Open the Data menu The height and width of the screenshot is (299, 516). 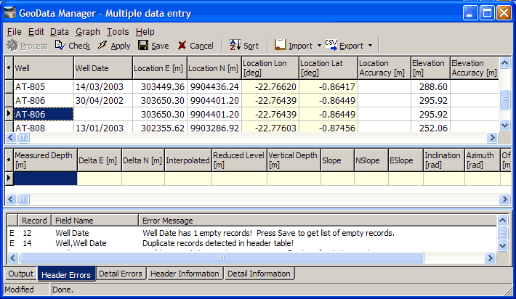pyautogui.click(x=60, y=32)
